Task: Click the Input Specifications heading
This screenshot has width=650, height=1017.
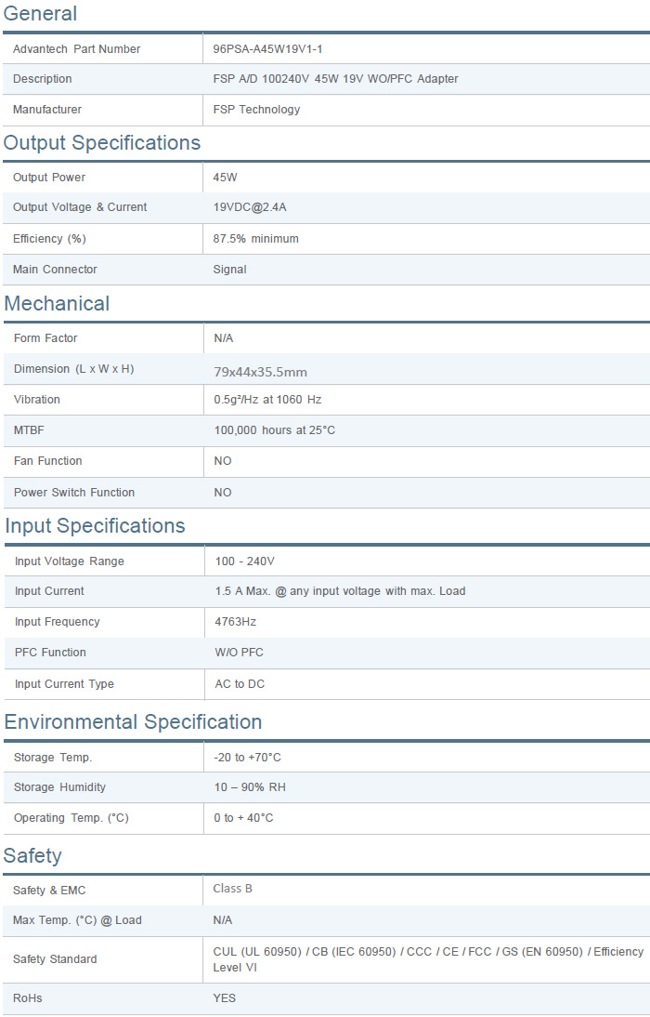Action: [x=95, y=526]
